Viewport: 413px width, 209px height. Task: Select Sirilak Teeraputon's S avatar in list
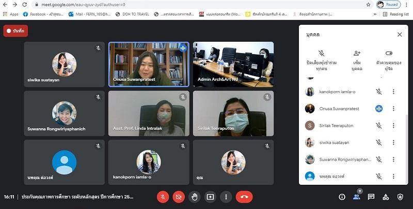click(310, 126)
